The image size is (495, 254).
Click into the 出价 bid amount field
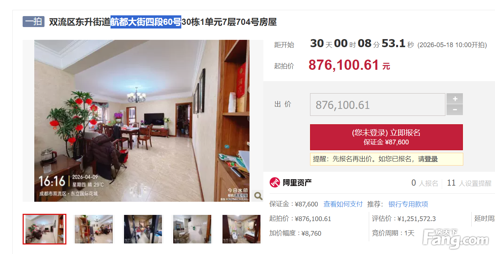378,105
